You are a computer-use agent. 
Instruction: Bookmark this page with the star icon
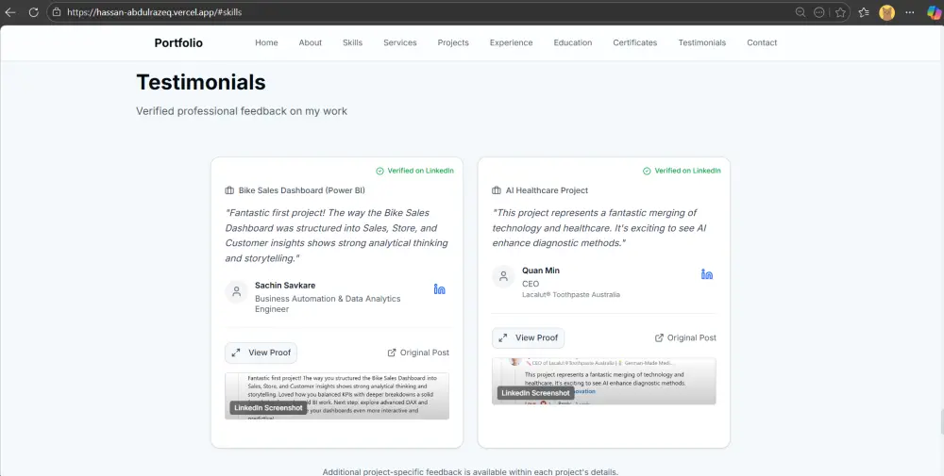pos(840,12)
